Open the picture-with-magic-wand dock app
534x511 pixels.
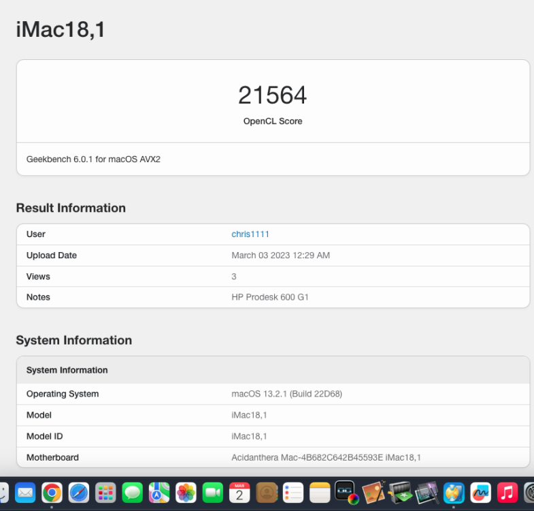pyautogui.click(x=373, y=493)
